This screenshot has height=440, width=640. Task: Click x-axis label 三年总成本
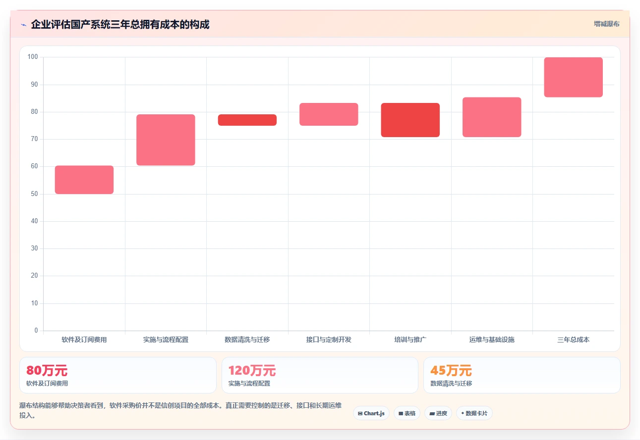click(x=574, y=340)
